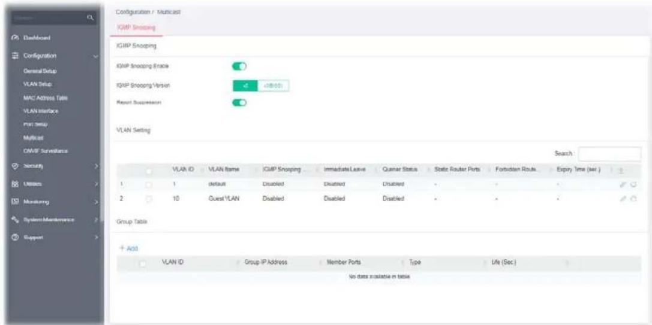Open Multicast in the sidebar
The height and width of the screenshot is (325, 652).
tap(34, 138)
